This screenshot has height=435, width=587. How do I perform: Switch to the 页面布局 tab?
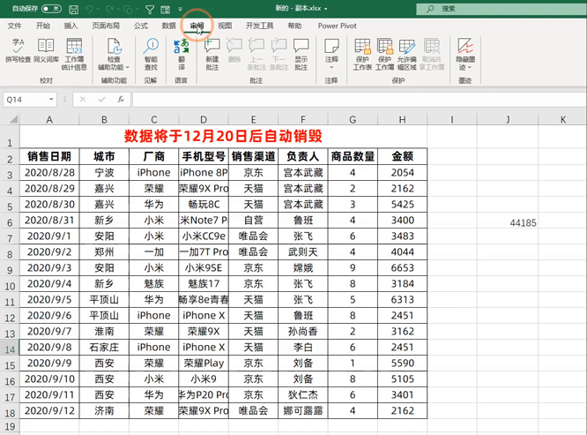106,26
